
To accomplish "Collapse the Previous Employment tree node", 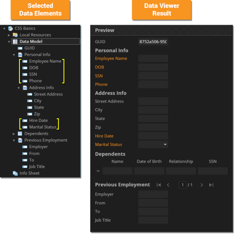I will tap(14, 140).
